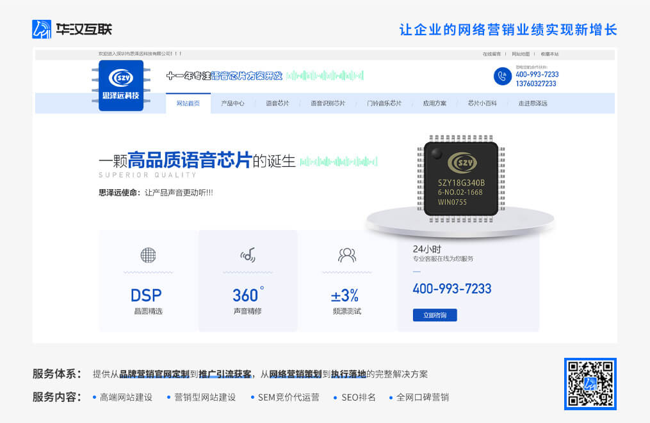Click the 360° 声音精修 card
Screen dimensions: 650x423
coord(247,281)
